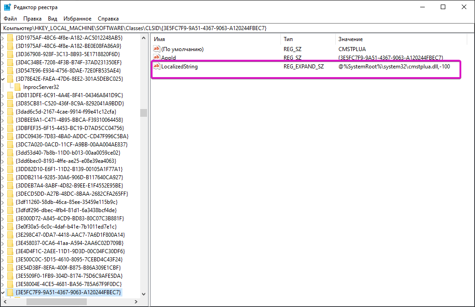Viewport: 475px width, 307px height.
Task: Click the tree scroll left arrow
Action: [x=5, y=302]
